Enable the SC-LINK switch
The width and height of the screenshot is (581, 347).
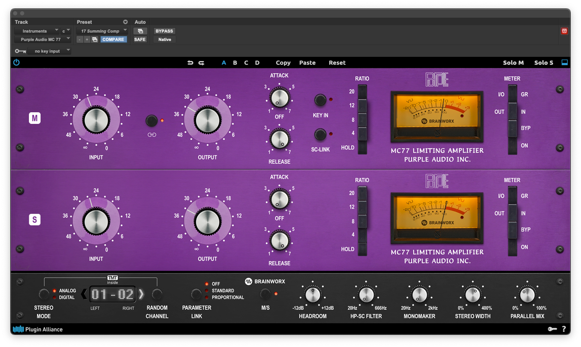320,135
